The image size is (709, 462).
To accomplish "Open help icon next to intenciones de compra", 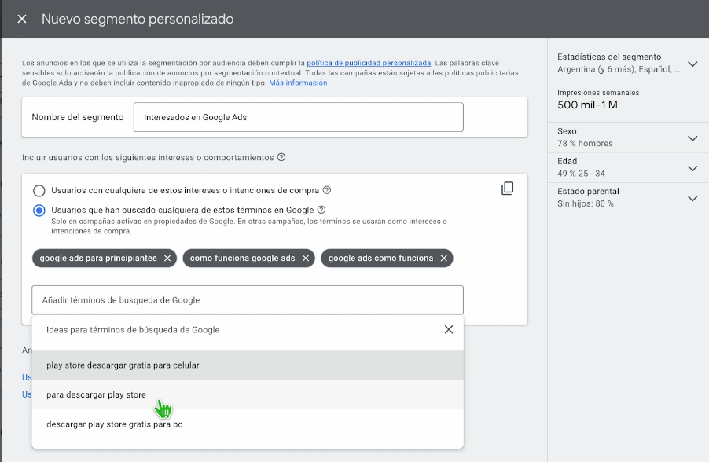I will pos(327,190).
